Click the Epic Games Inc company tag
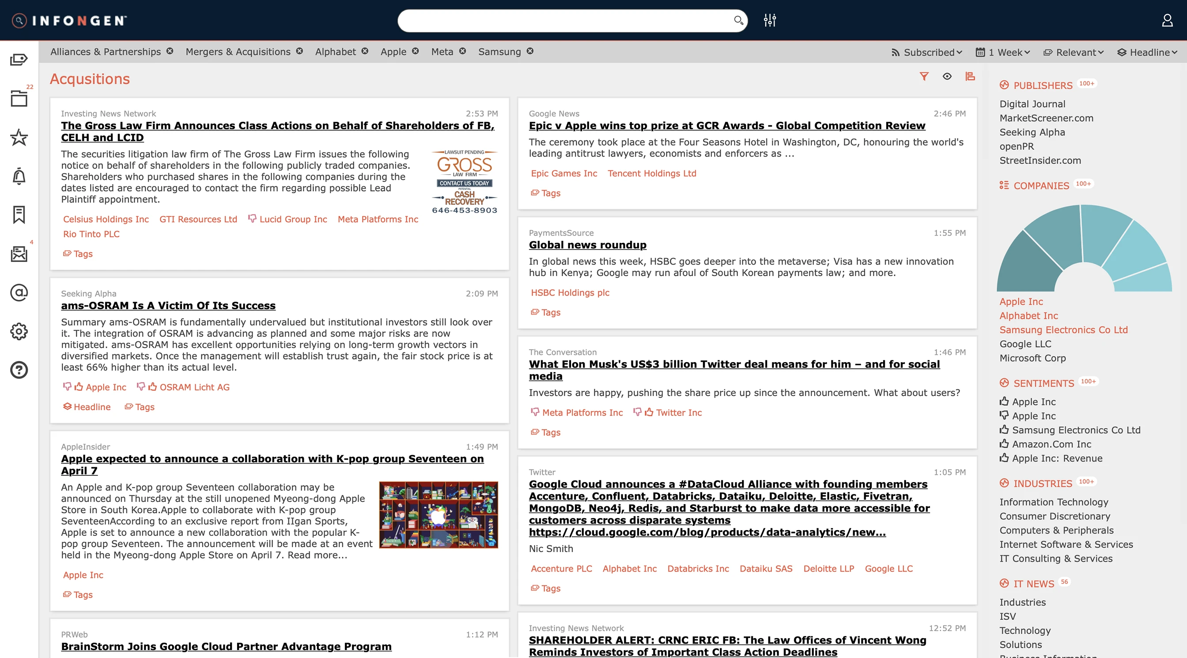1187x658 pixels. [563, 173]
